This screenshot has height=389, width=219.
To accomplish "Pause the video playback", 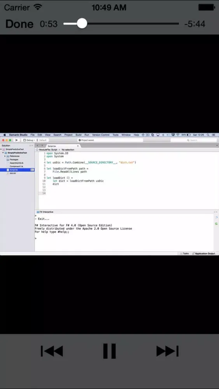I will point(109,351).
